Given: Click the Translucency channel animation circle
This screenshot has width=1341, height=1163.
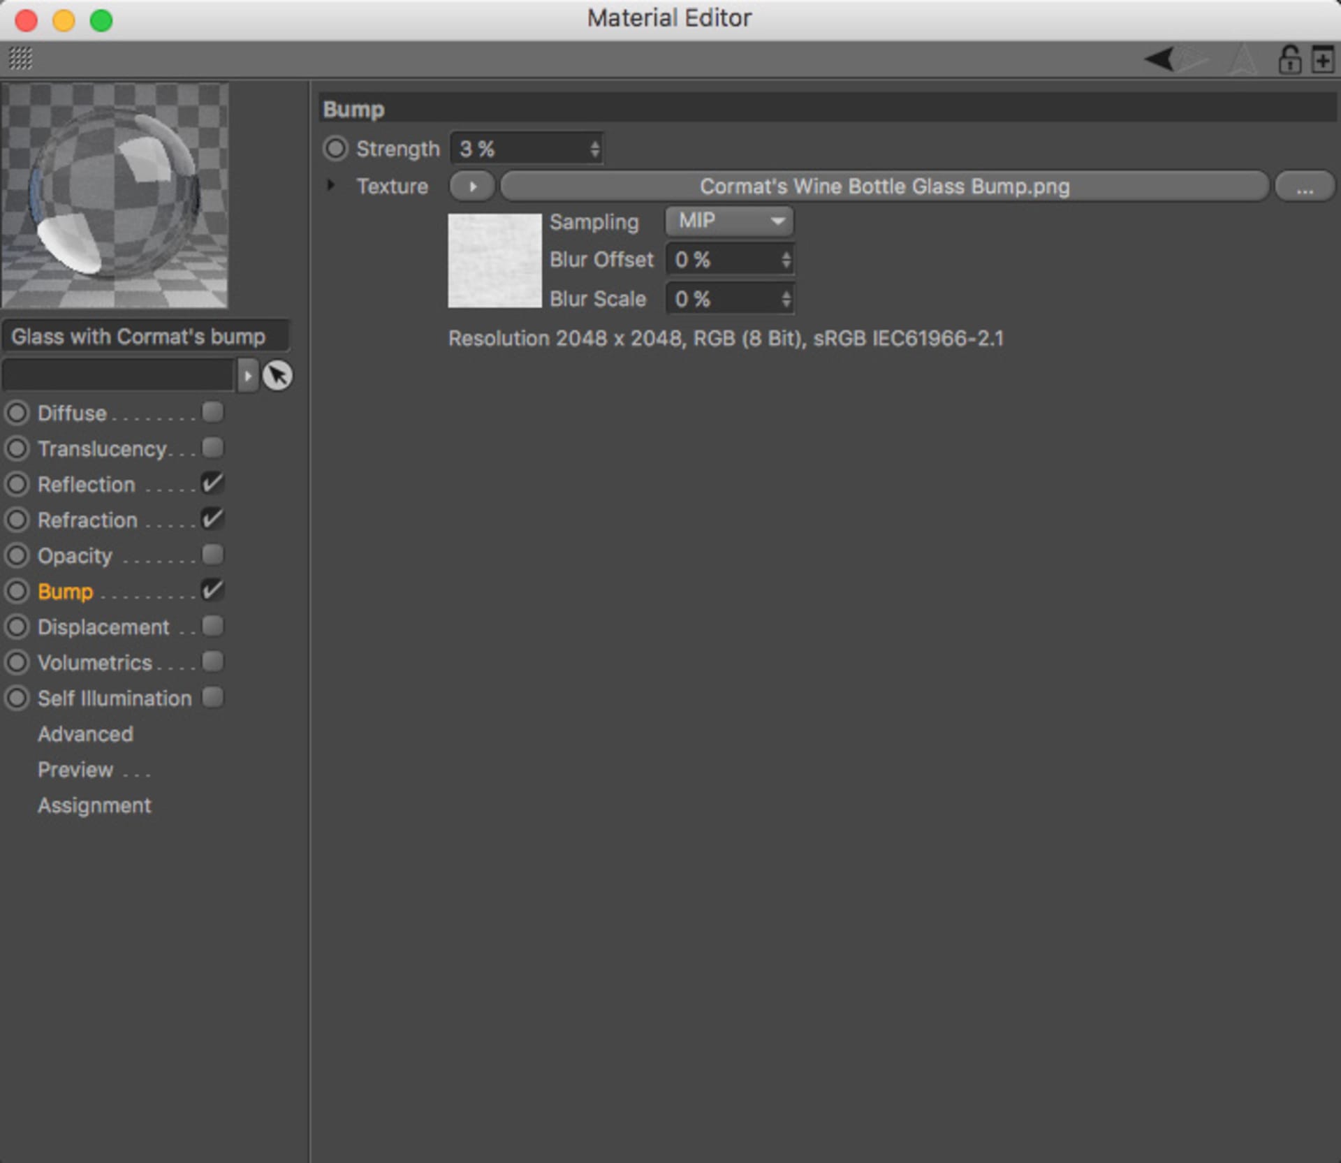Looking at the screenshot, I should pos(17,448).
